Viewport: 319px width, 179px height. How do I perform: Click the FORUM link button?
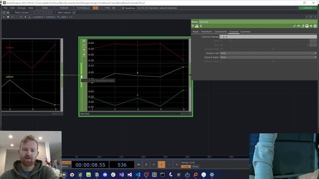[x=64, y=8]
